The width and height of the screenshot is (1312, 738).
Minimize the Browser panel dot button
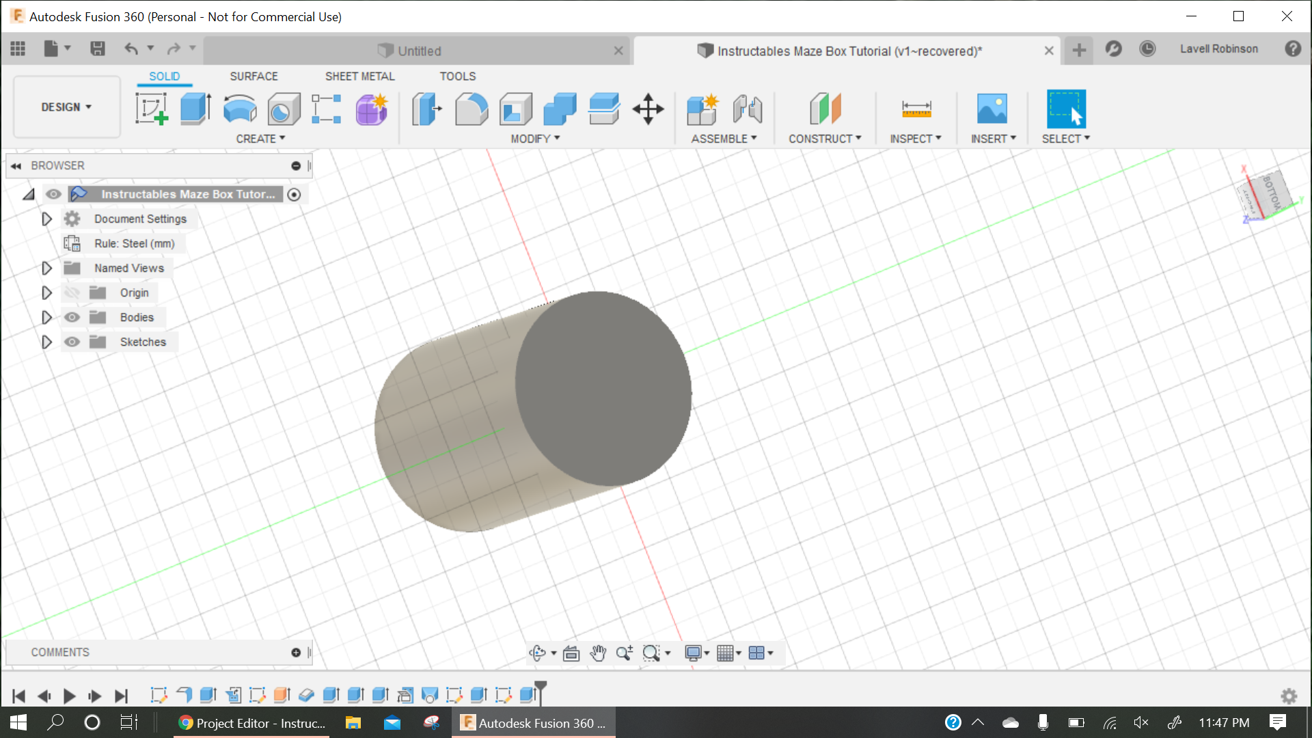point(296,166)
